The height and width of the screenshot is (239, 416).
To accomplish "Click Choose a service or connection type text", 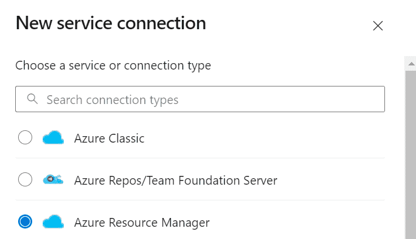I will tap(113, 65).
